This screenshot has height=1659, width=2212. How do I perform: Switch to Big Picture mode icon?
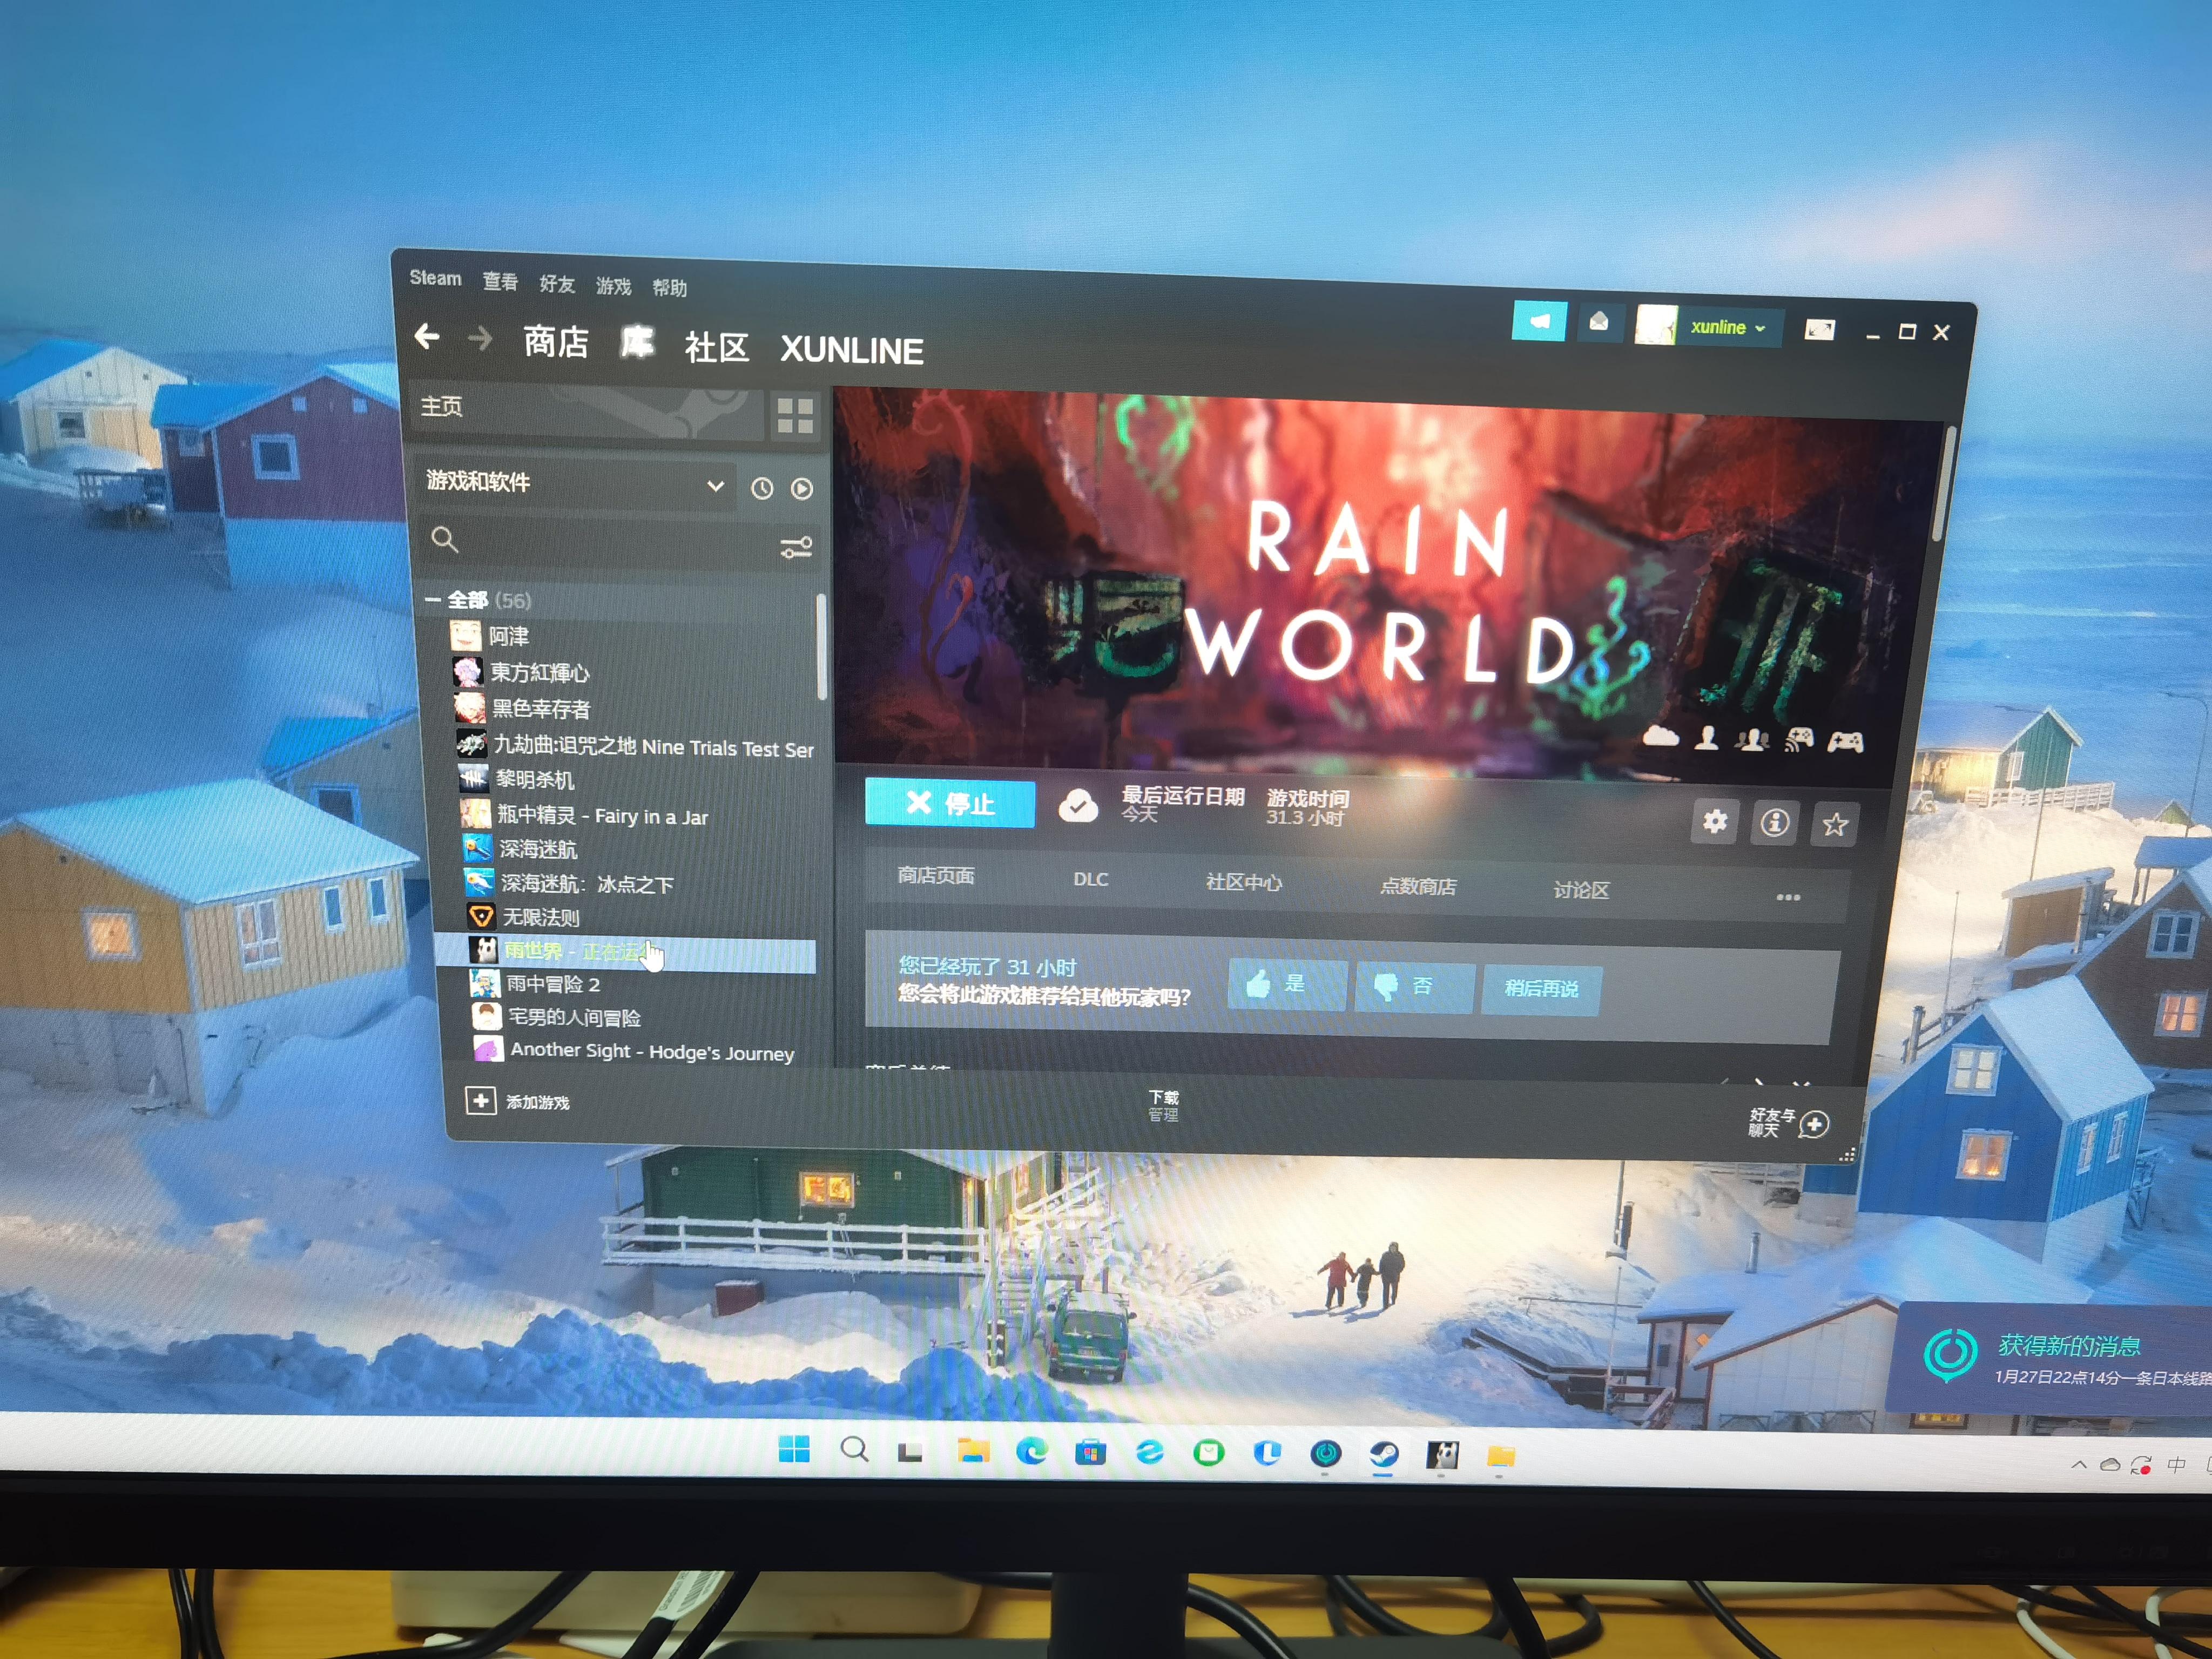(1819, 329)
